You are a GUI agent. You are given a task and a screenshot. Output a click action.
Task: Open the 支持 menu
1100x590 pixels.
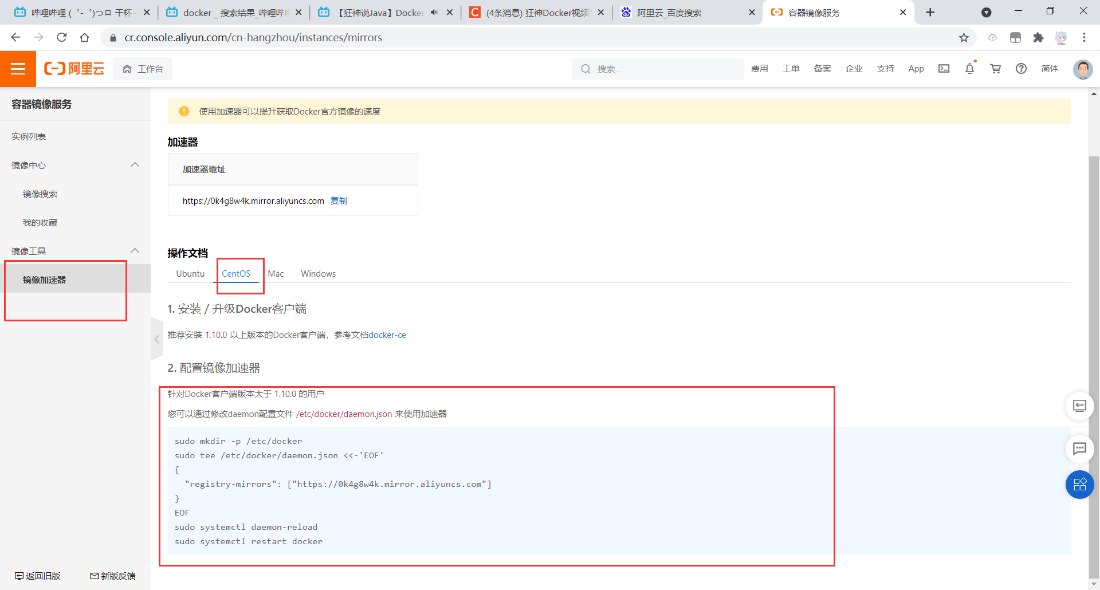pos(885,69)
